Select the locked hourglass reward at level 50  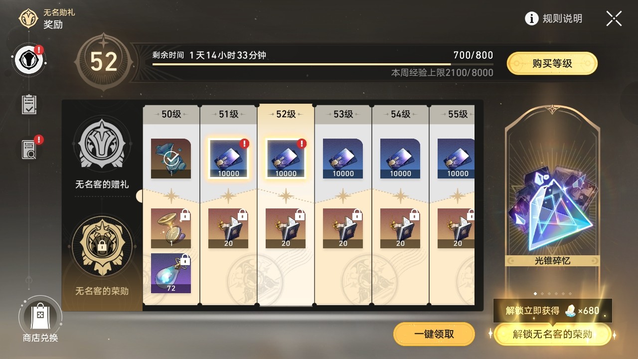click(x=171, y=228)
